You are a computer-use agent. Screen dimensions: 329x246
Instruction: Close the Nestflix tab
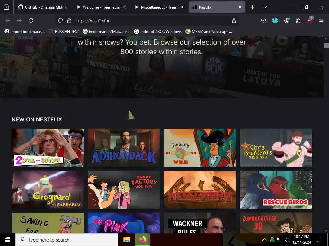pos(240,7)
